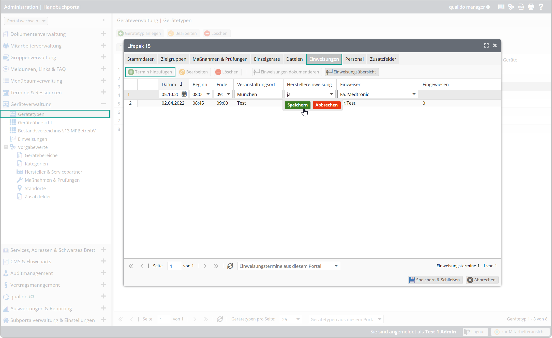552x338 pixels.
Task: Collapse the Geräteverwaltung menu section
Action: coord(103,104)
